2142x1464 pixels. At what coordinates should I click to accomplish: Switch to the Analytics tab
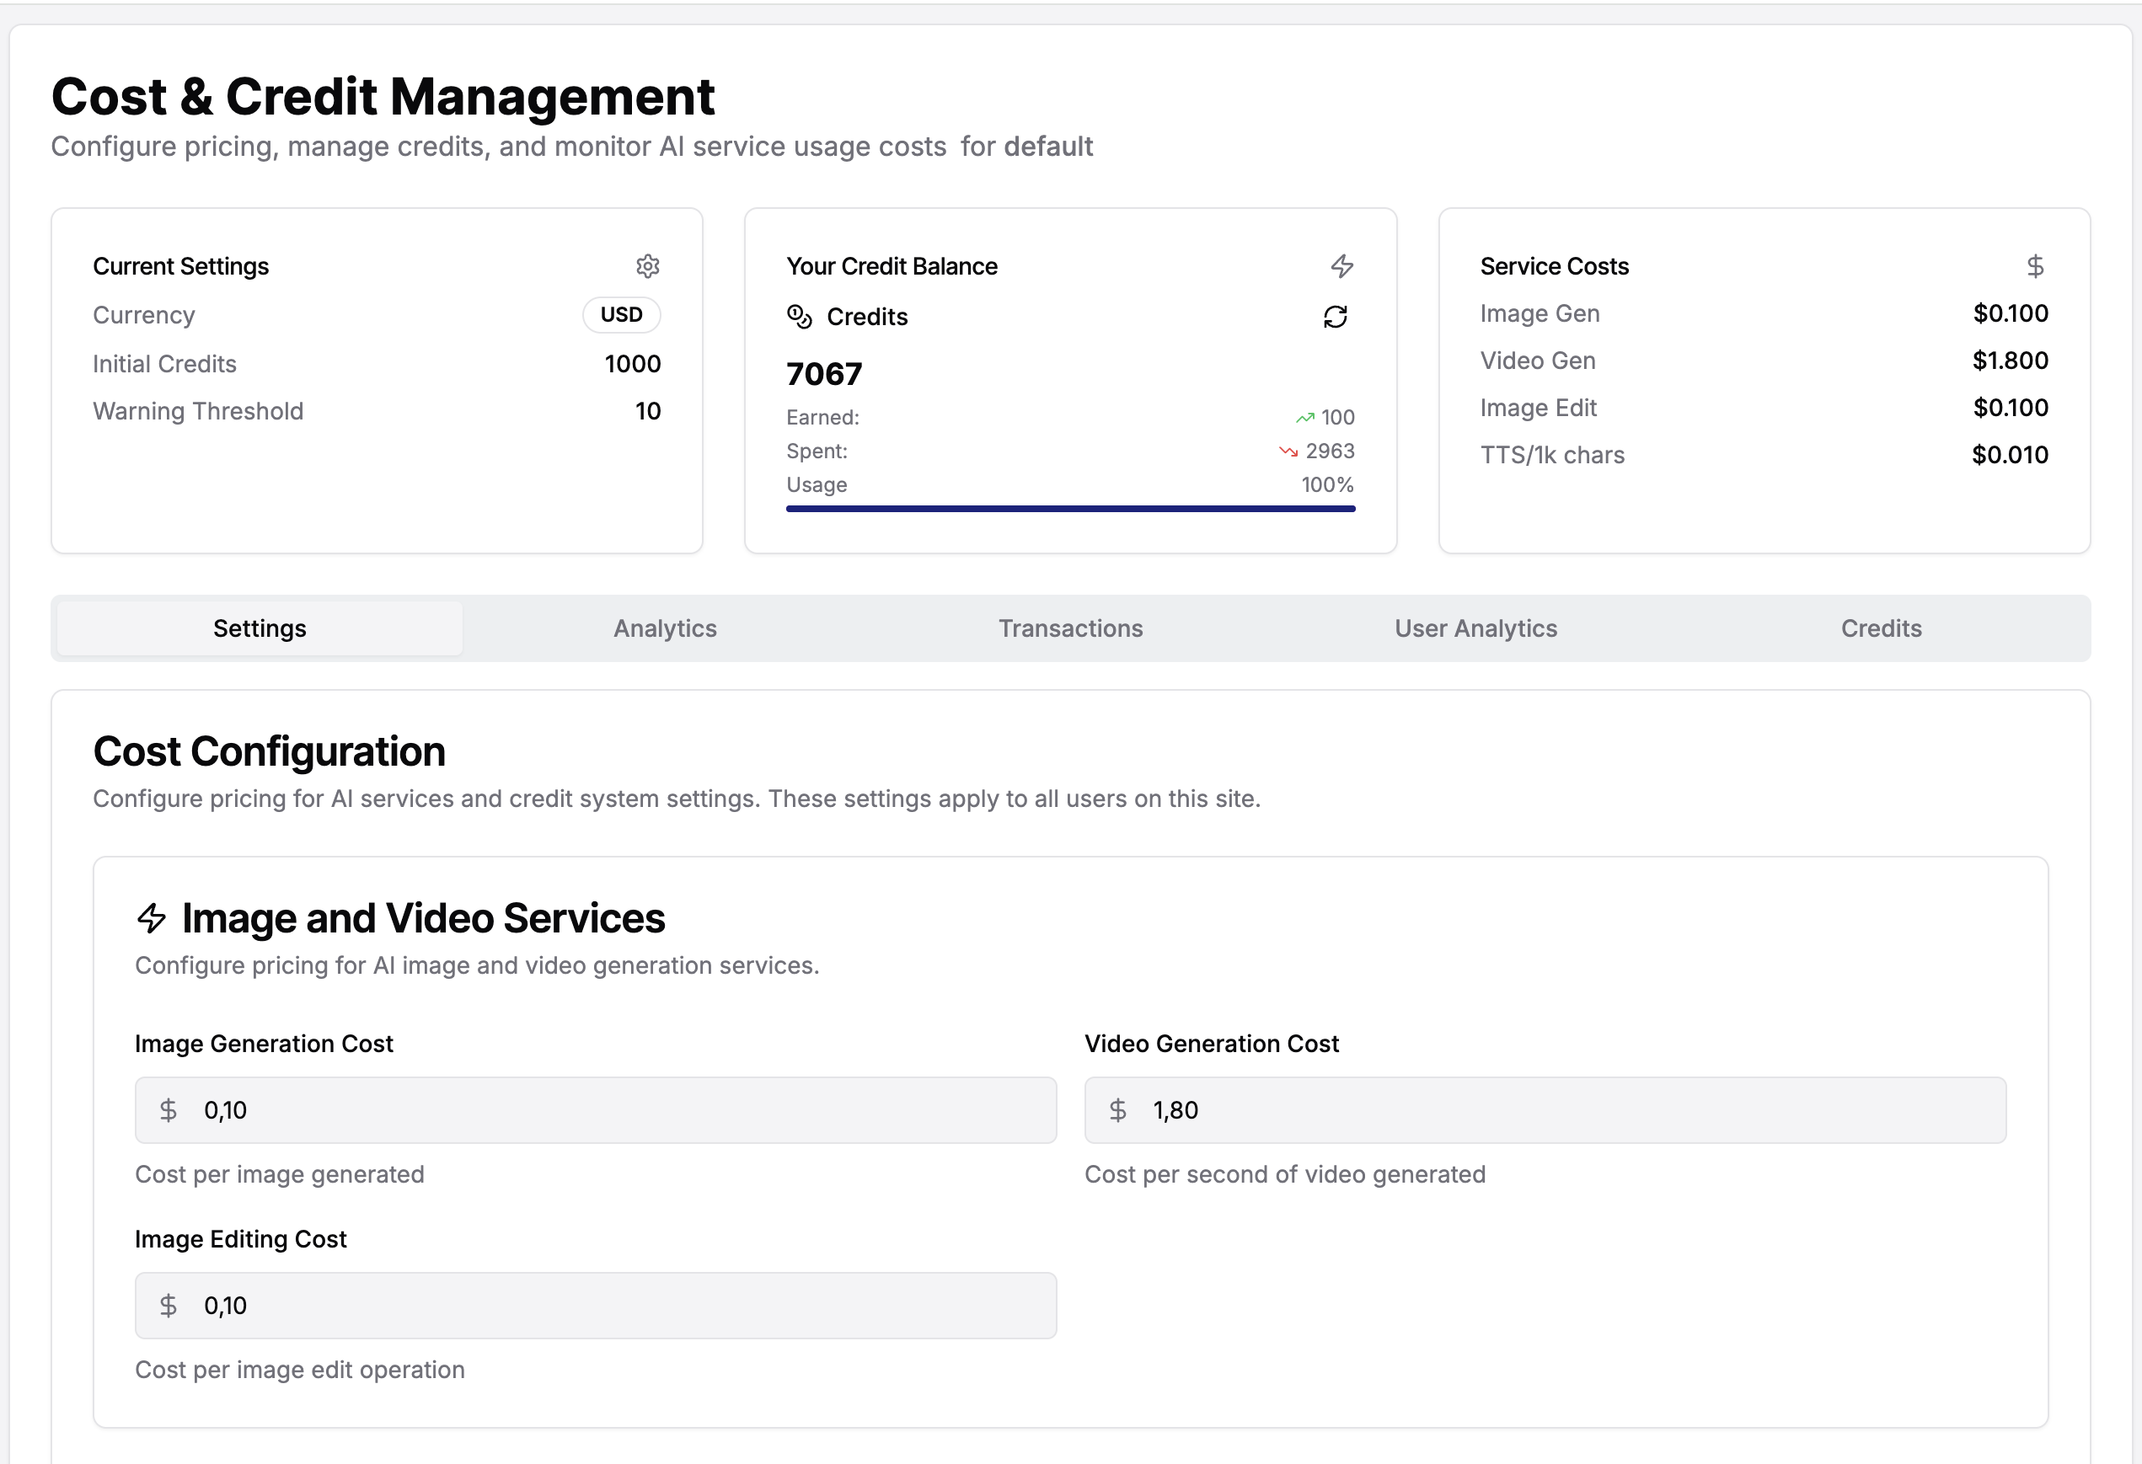(x=665, y=628)
